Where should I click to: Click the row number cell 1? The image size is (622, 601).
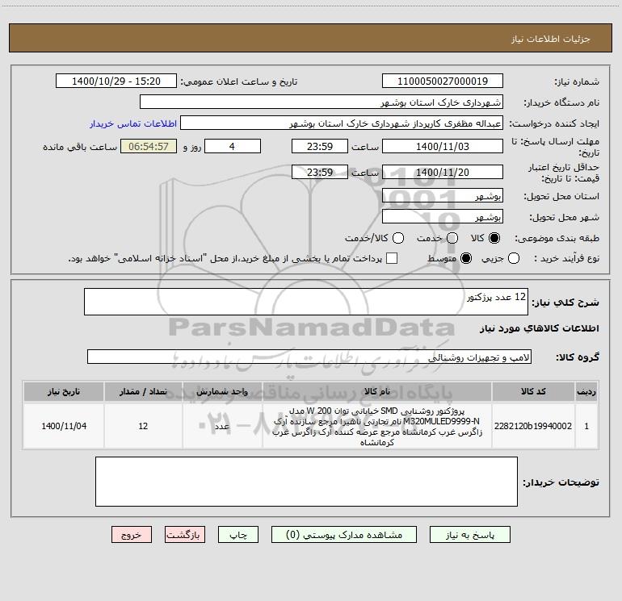coord(586,426)
